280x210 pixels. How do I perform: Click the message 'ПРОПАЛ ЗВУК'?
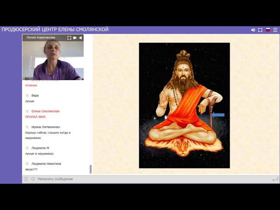click(x=35, y=117)
